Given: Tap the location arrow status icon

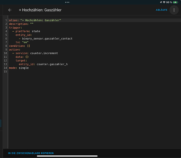Looking at the screenshot, I should point(161,2).
